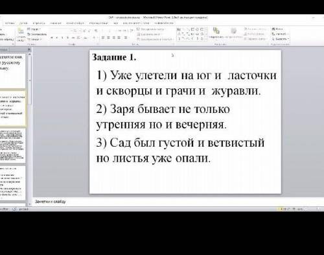Open the text direction dropdown
The image size is (324, 255).
point(150,29)
